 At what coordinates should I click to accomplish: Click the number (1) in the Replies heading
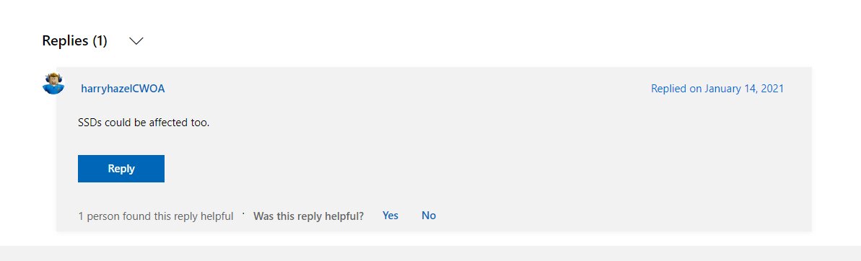pyautogui.click(x=100, y=41)
